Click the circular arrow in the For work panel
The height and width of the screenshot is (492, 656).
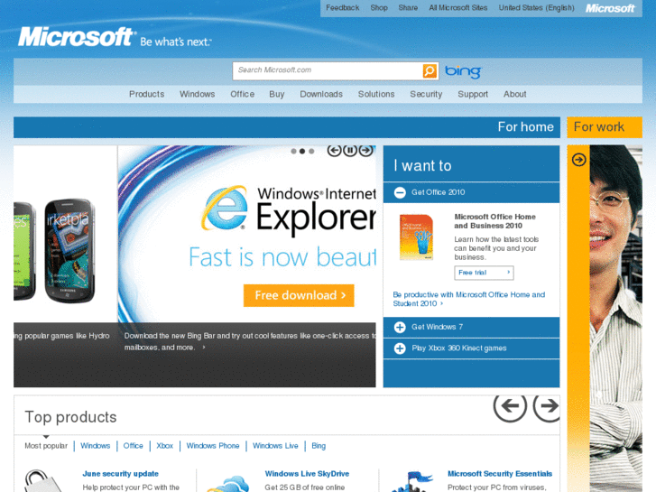tap(579, 160)
